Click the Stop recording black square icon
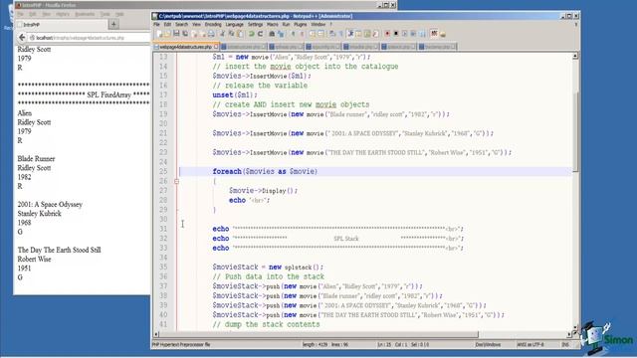The image size is (637, 358). click(x=396, y=34)
